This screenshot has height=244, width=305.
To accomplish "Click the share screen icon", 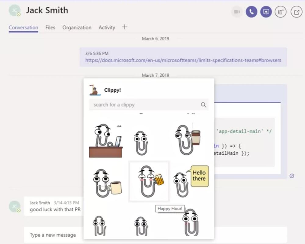I will (x=266, y=12).
